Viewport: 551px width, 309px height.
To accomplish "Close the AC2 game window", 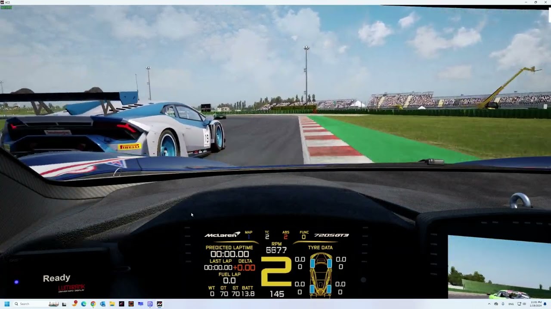I will click(x=545, y=2).
